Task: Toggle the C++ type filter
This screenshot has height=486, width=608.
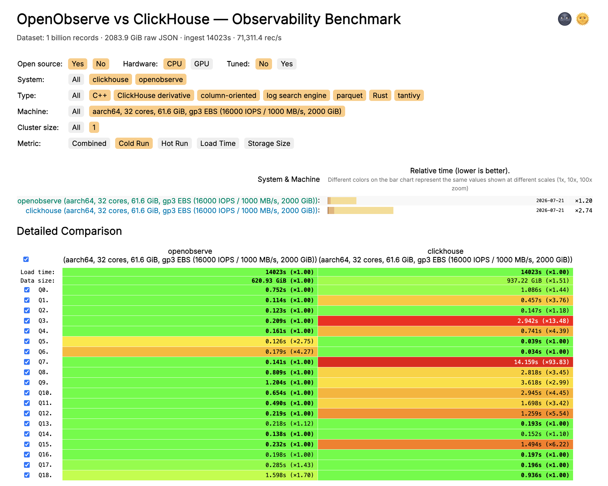Action: 99,96
